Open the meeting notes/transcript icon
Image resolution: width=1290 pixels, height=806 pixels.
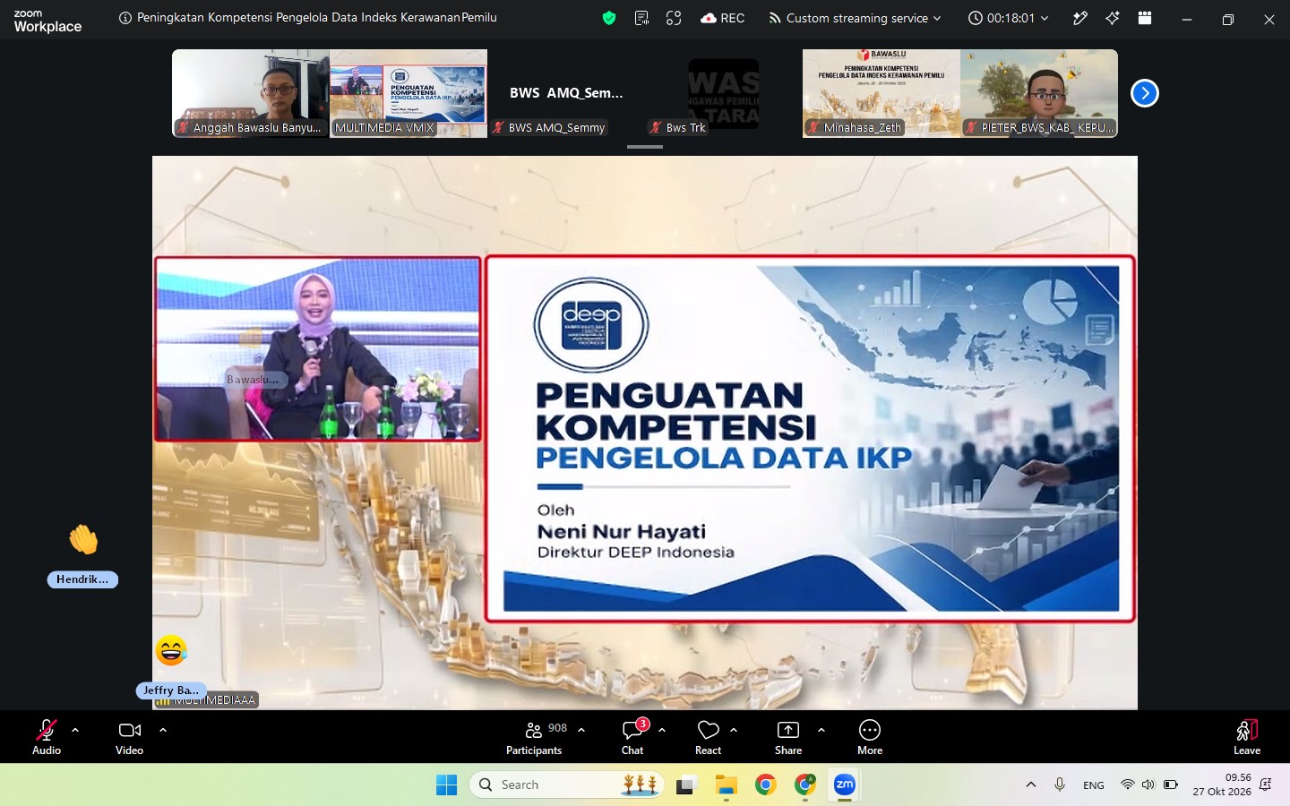[641, 18]
